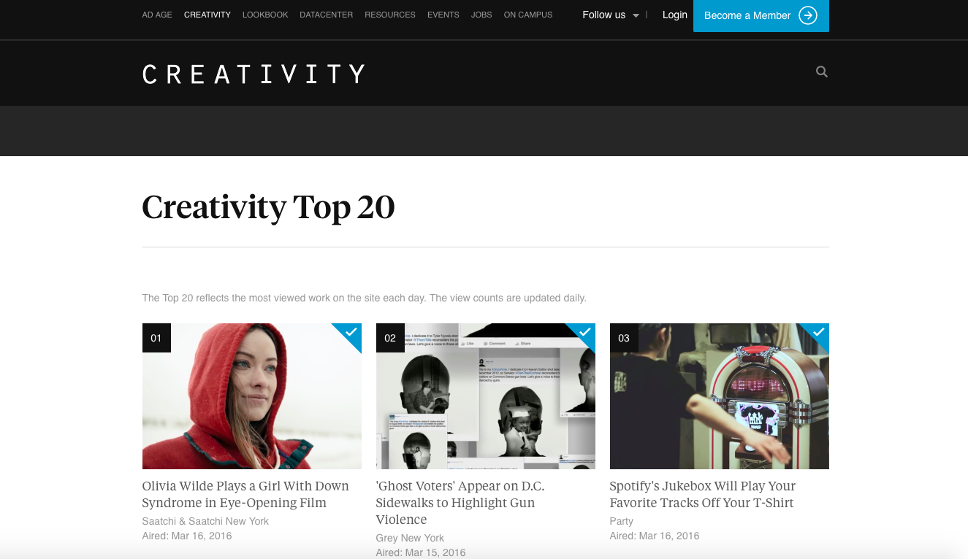968x559 pixels.
Task: Open the Spotify jukebox thumbnail
Action: pos(720,396)
